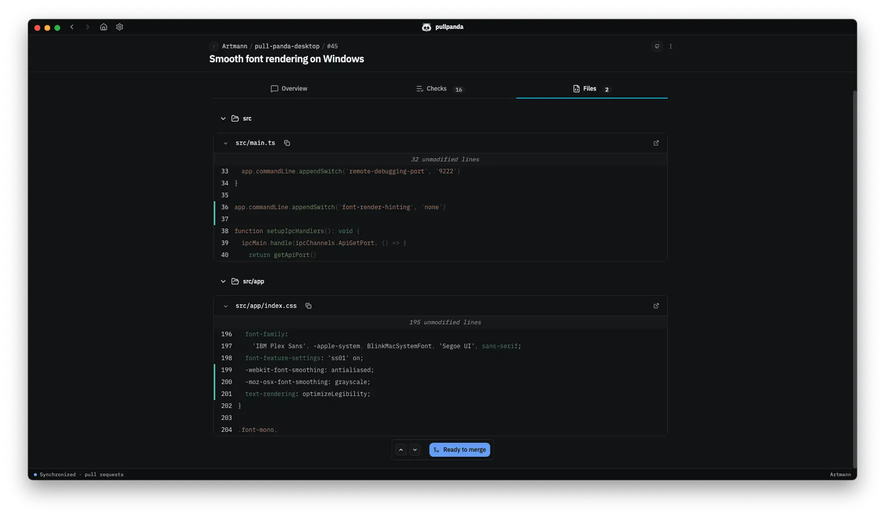Open the settings gear icon
Image resolution: width=885 pixels, height=517 pixels.
coord(120,27)
